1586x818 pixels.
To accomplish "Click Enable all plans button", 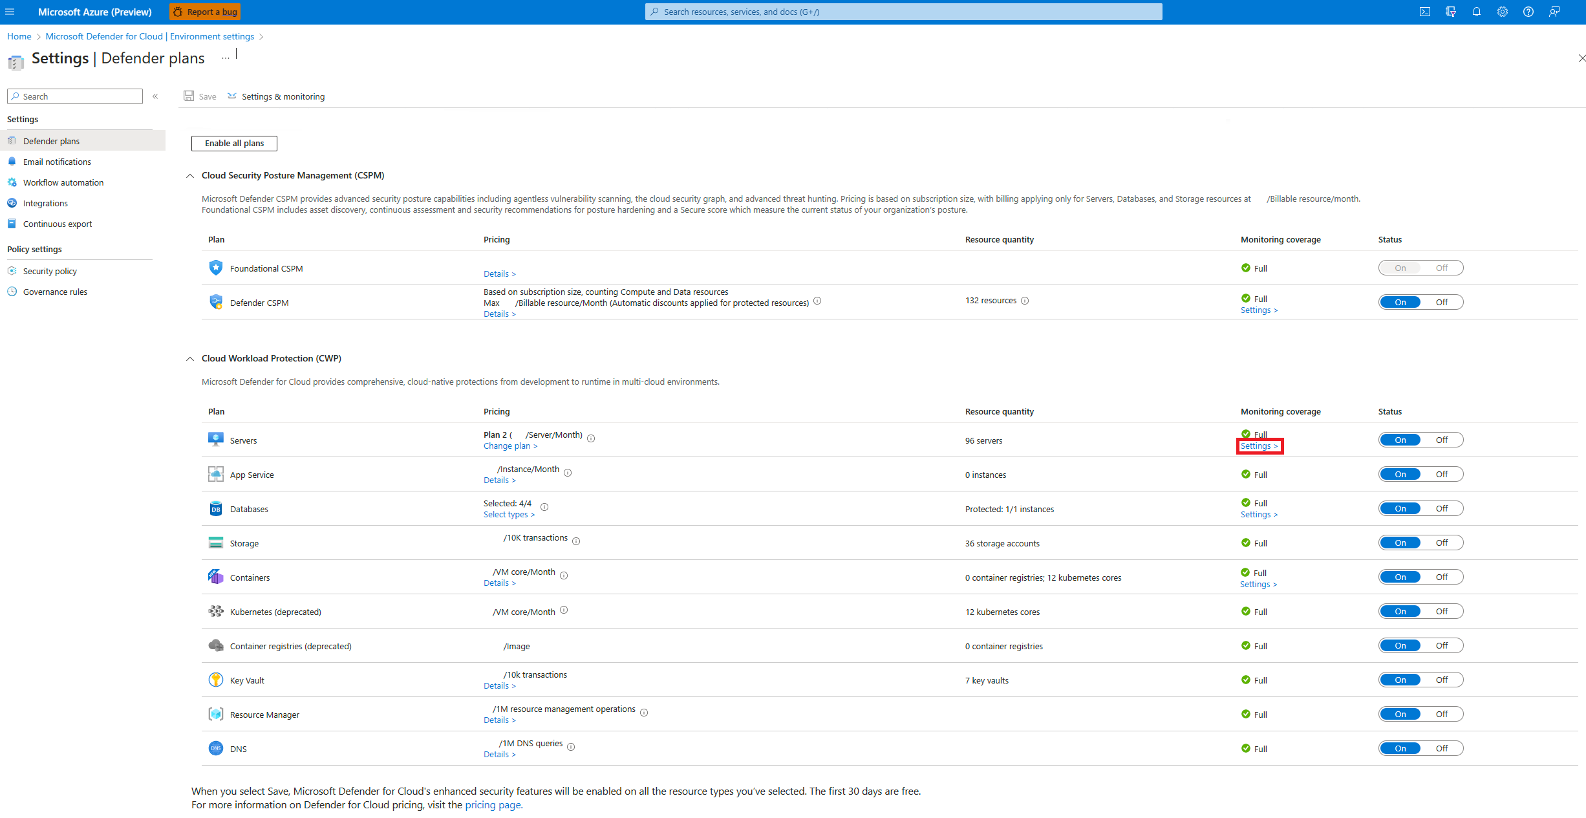I will [233, 143].
